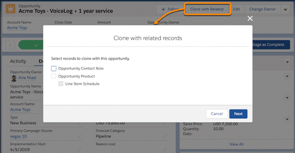295x153 pixels.
Task: Expand the path details chevron
Action: click(x=10, y=45)
